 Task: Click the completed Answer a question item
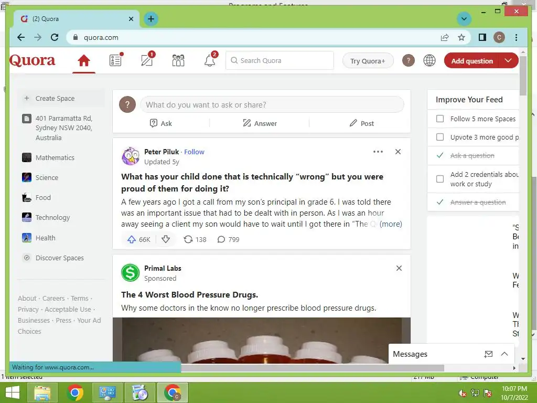tap(478, 202)
